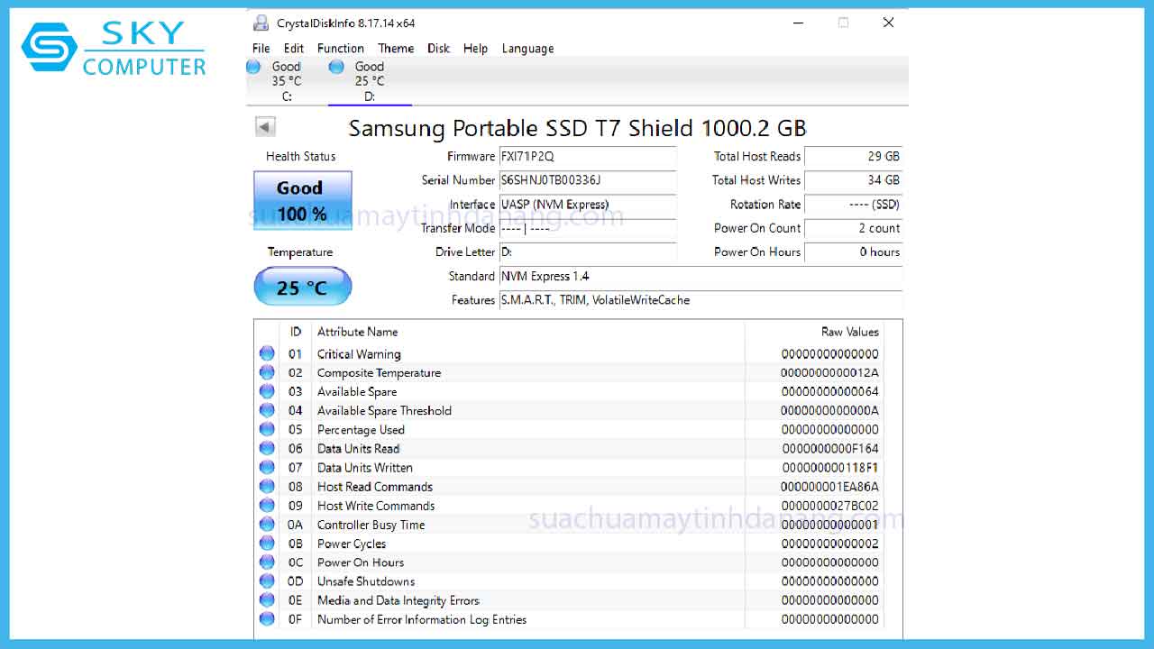The image size is (1154, 649).
Task: Select the Unsafe Shutdowns attribute name
Action: pos(366,581)
